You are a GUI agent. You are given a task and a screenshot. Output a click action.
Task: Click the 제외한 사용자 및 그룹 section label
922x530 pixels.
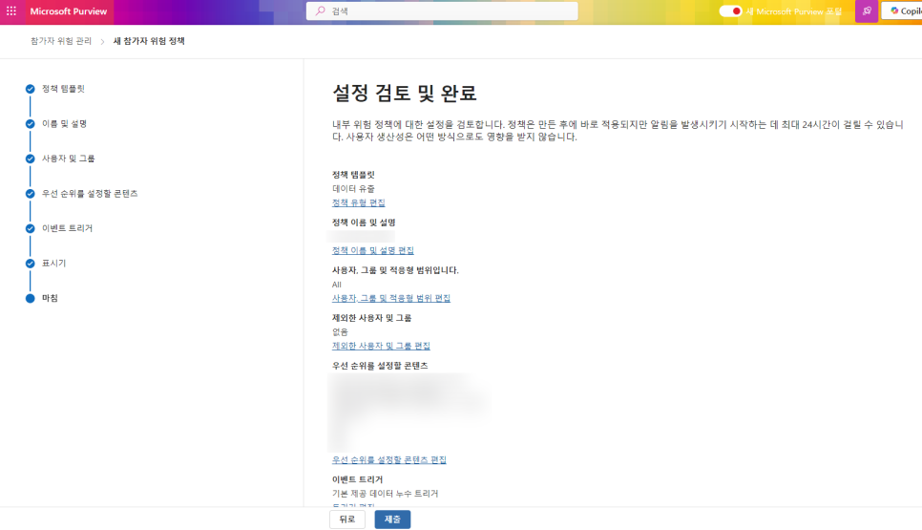(x=371, y=318)
